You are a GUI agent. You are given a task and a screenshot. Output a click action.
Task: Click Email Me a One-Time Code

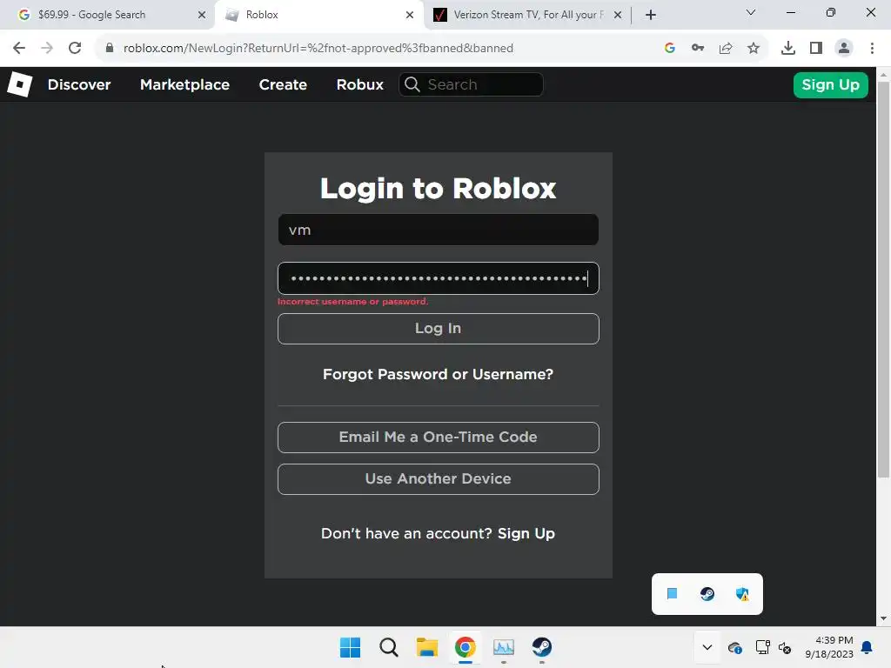click(439, 438)
